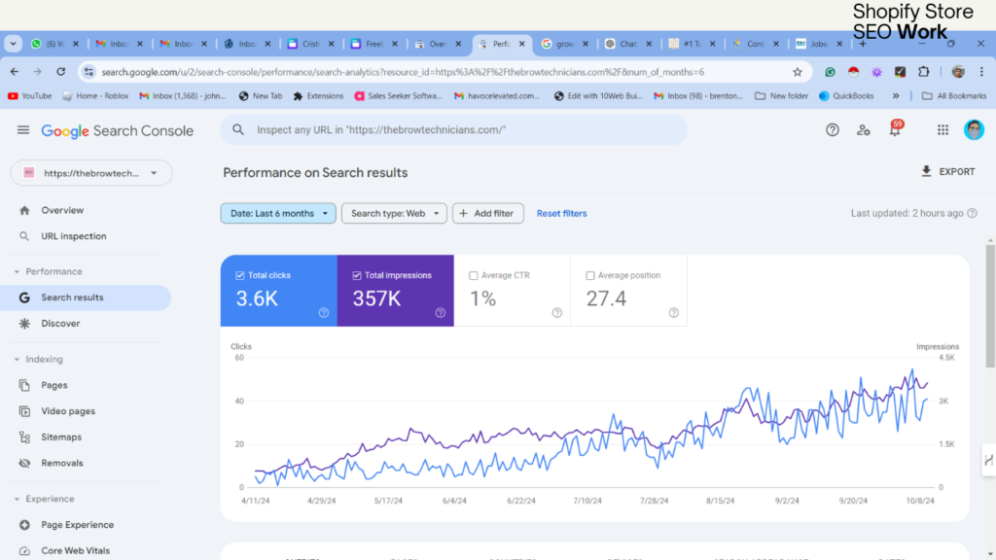
Task: Select Search results in the sidebar
Action: 86,297
